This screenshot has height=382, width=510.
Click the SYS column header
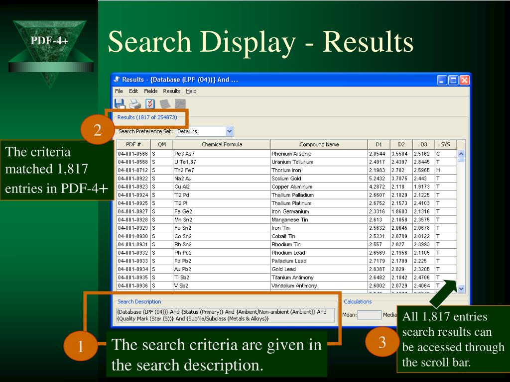[446, 145]
